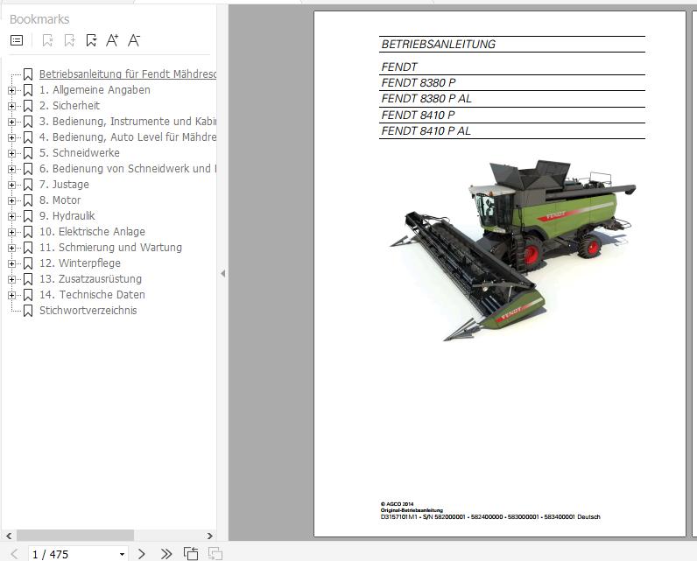Click the © AGCO 2014 text
This screenshot has width=697, height=561.
[x=397, y=504]
